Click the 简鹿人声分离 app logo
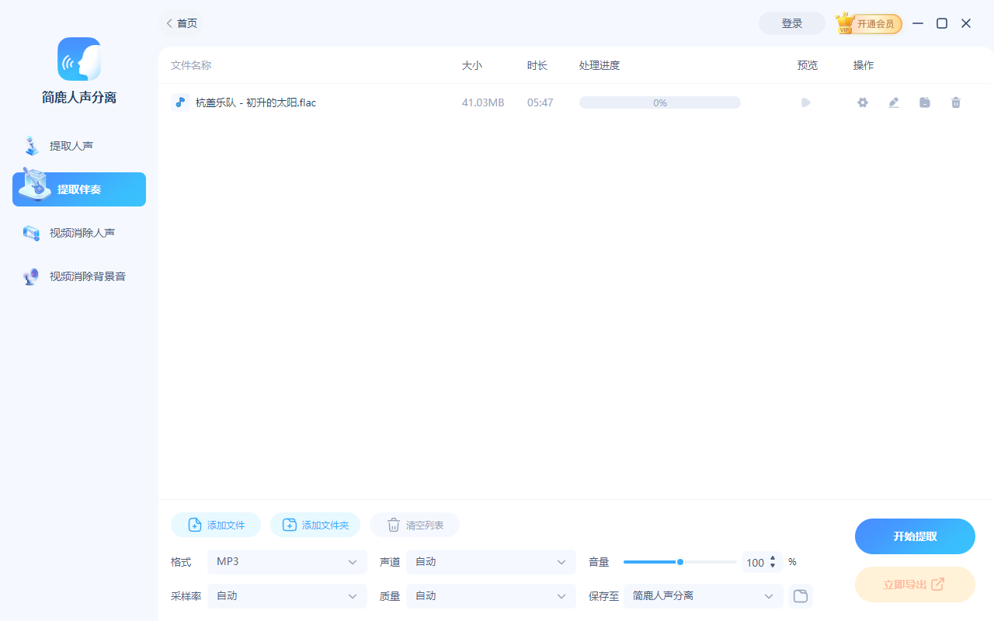The width and height of the screenshot is (994, 621). tap(78, 59)
